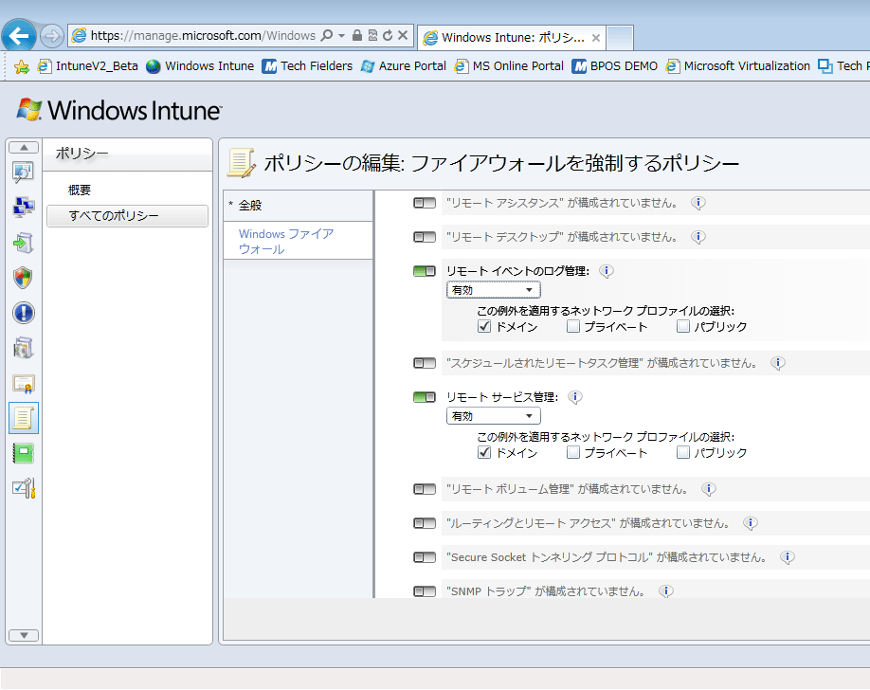Select the 全般 policy section
Viewport: 870px width, 690px height.
click(x=298, y=206)
